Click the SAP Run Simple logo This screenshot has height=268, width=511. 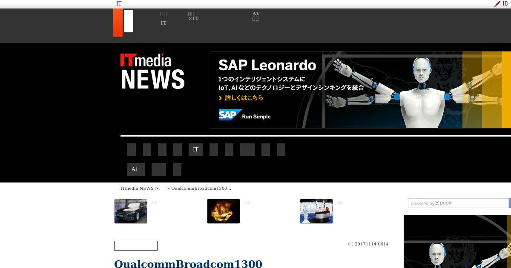(x=244, y=115)
